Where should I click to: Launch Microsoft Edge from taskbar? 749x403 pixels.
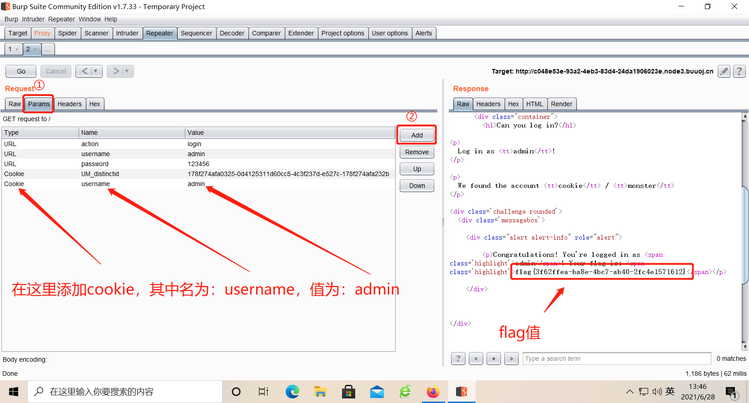pyautogui.click(x=292, y=392)
